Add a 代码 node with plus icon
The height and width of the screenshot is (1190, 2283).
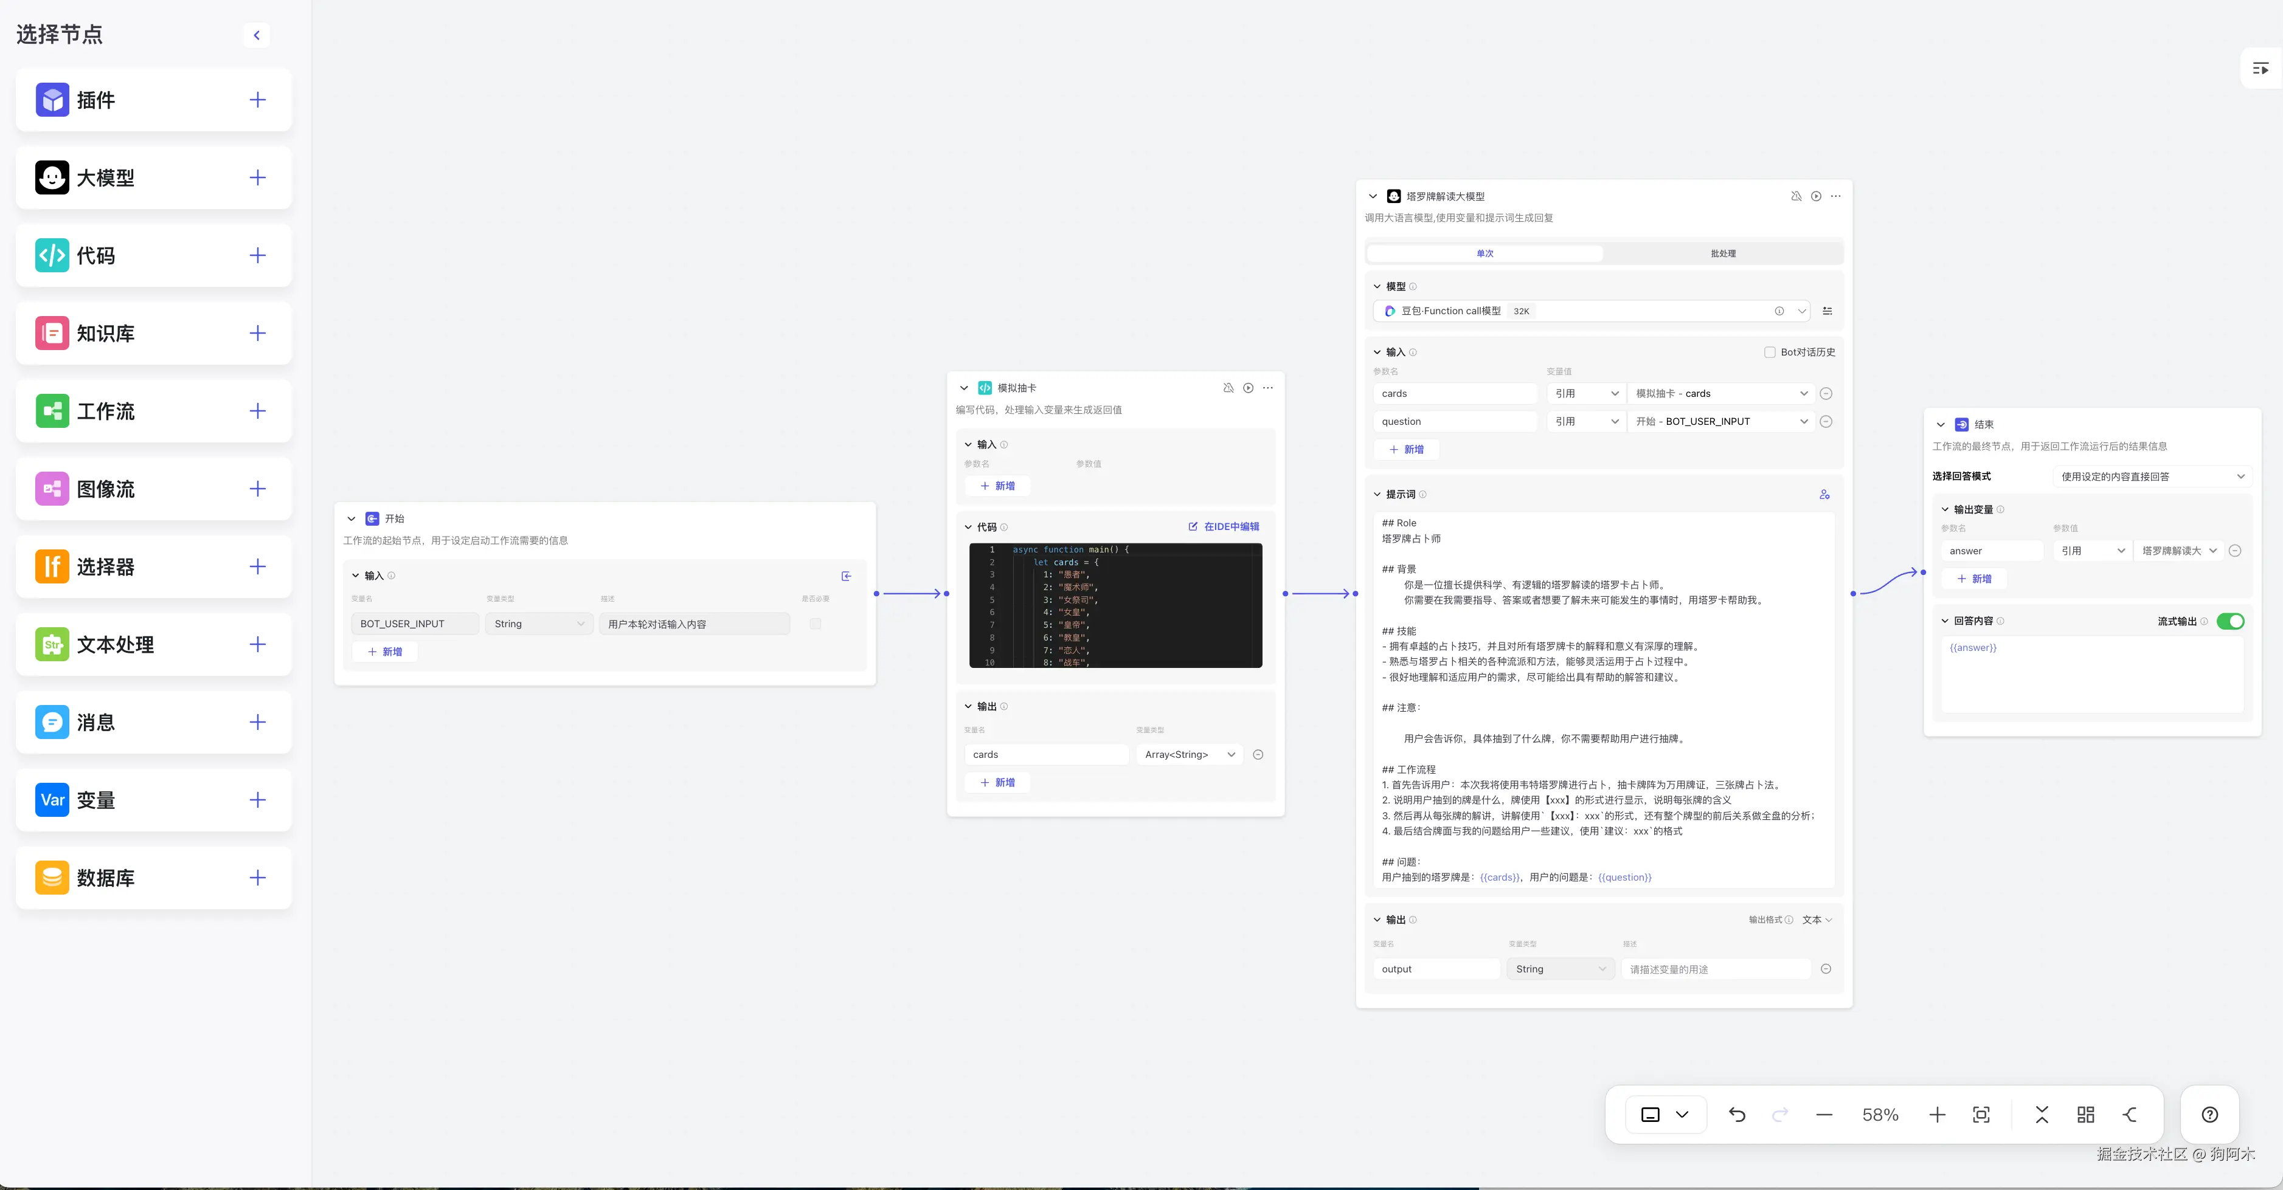pos(257,256)
